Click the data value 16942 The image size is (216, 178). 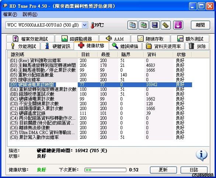[151, 85]
